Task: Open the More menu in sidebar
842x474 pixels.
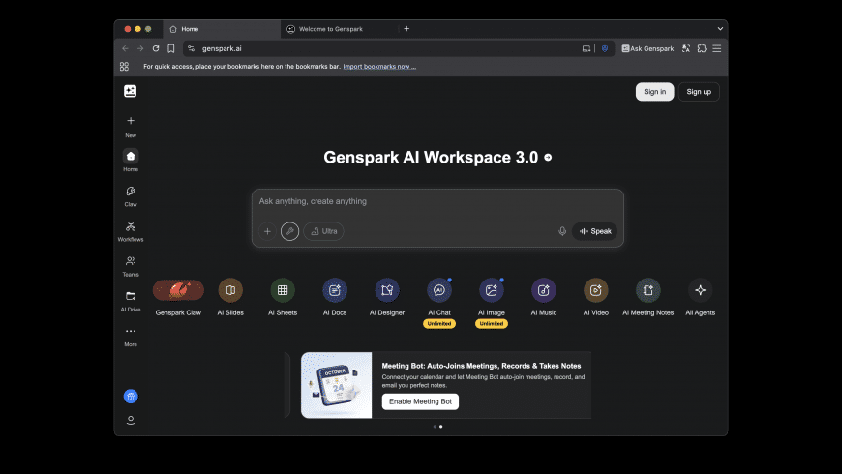Action: tap(131, 337)
